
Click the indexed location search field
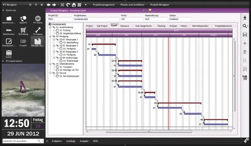click(x=20, y=141)
